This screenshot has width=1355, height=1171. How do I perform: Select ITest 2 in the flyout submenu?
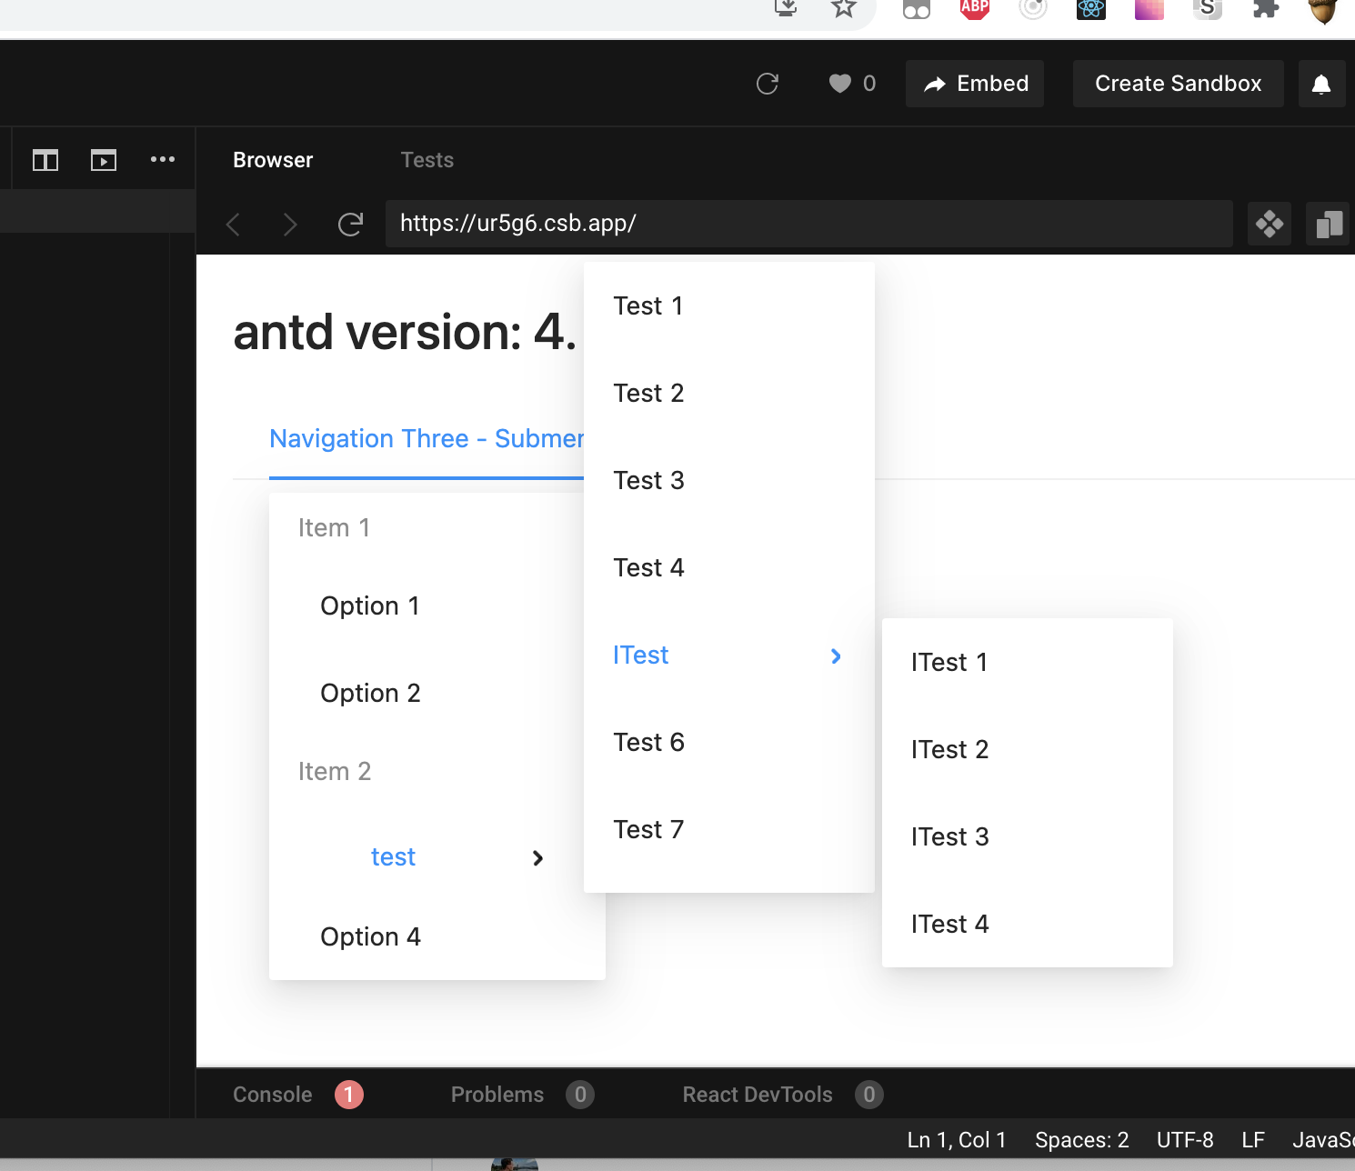949,748
